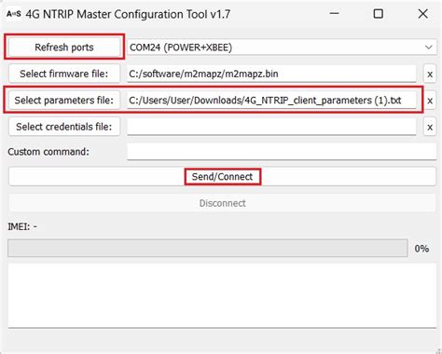442x354 pixels.
Task: Clear the credentials file field with x
Action: click(430, 127)
